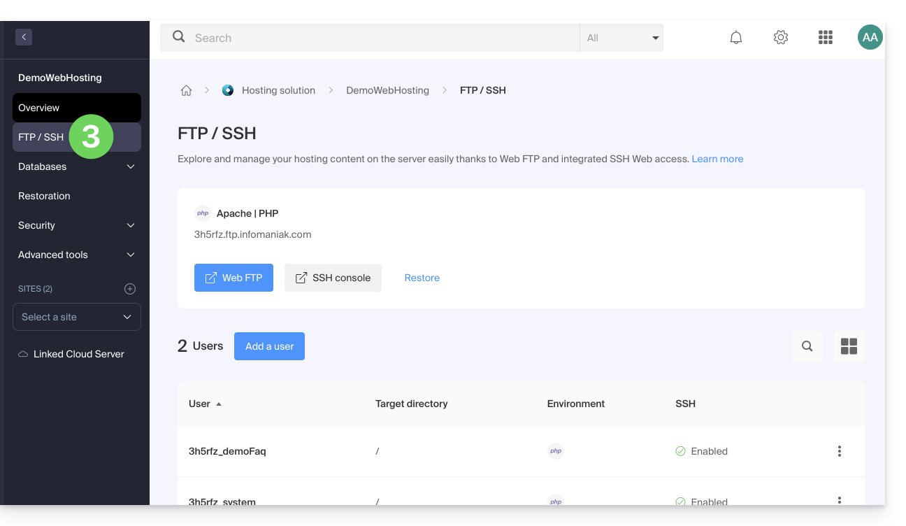Image resolution: width=906 pixels, height=526 pixels.
Task: Open Restoration in the sidebar
Action: pyautogui.click(x=45, y=196)
